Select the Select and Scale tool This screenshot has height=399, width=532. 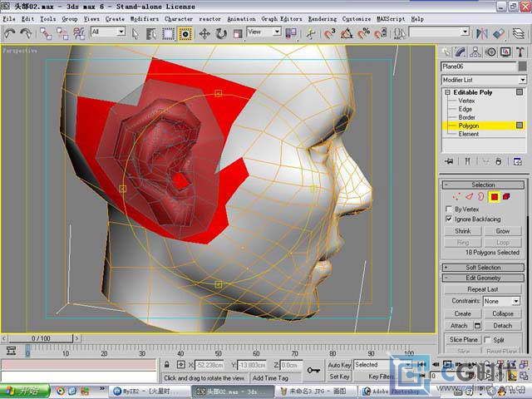click(238, 33)
